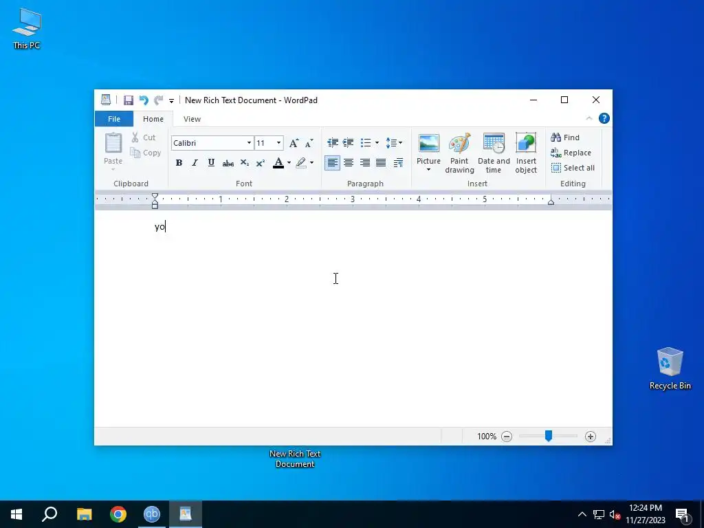Open File Explorer from taskbar
The width and height of the screenshot is (704, 528).
tap(84, 514)
